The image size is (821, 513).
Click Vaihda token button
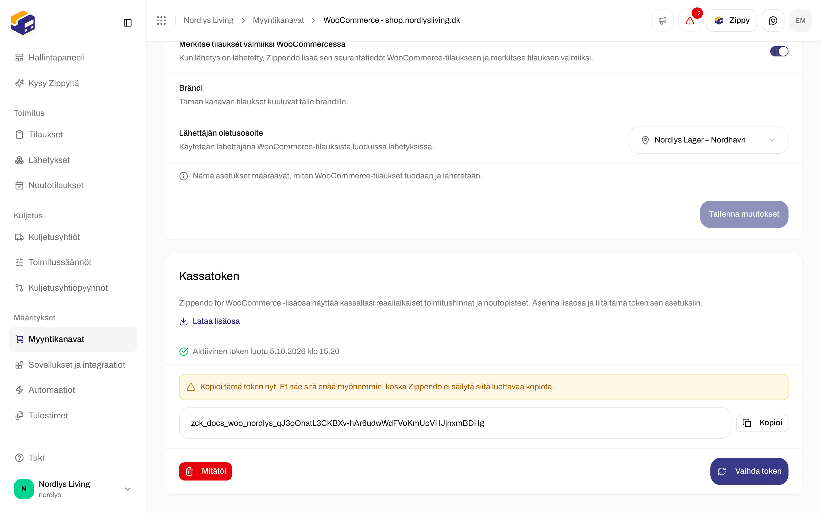(x=749, y=471)
